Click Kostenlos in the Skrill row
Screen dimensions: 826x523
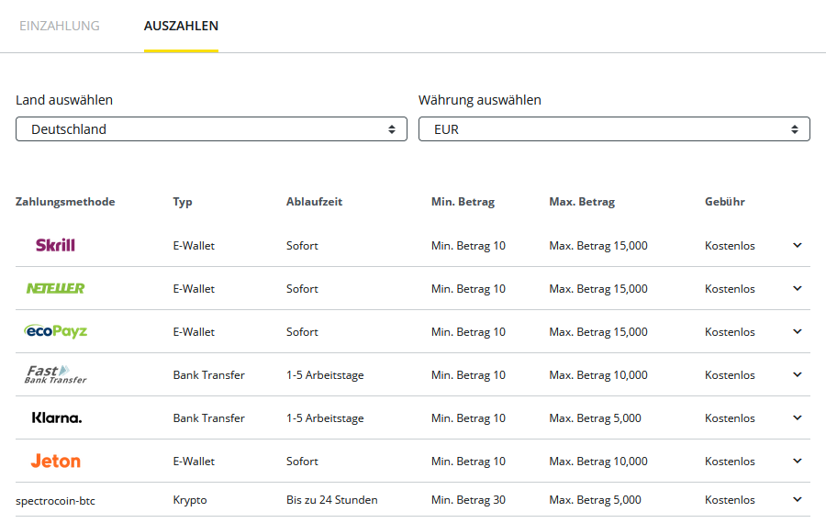pos(731,245)
